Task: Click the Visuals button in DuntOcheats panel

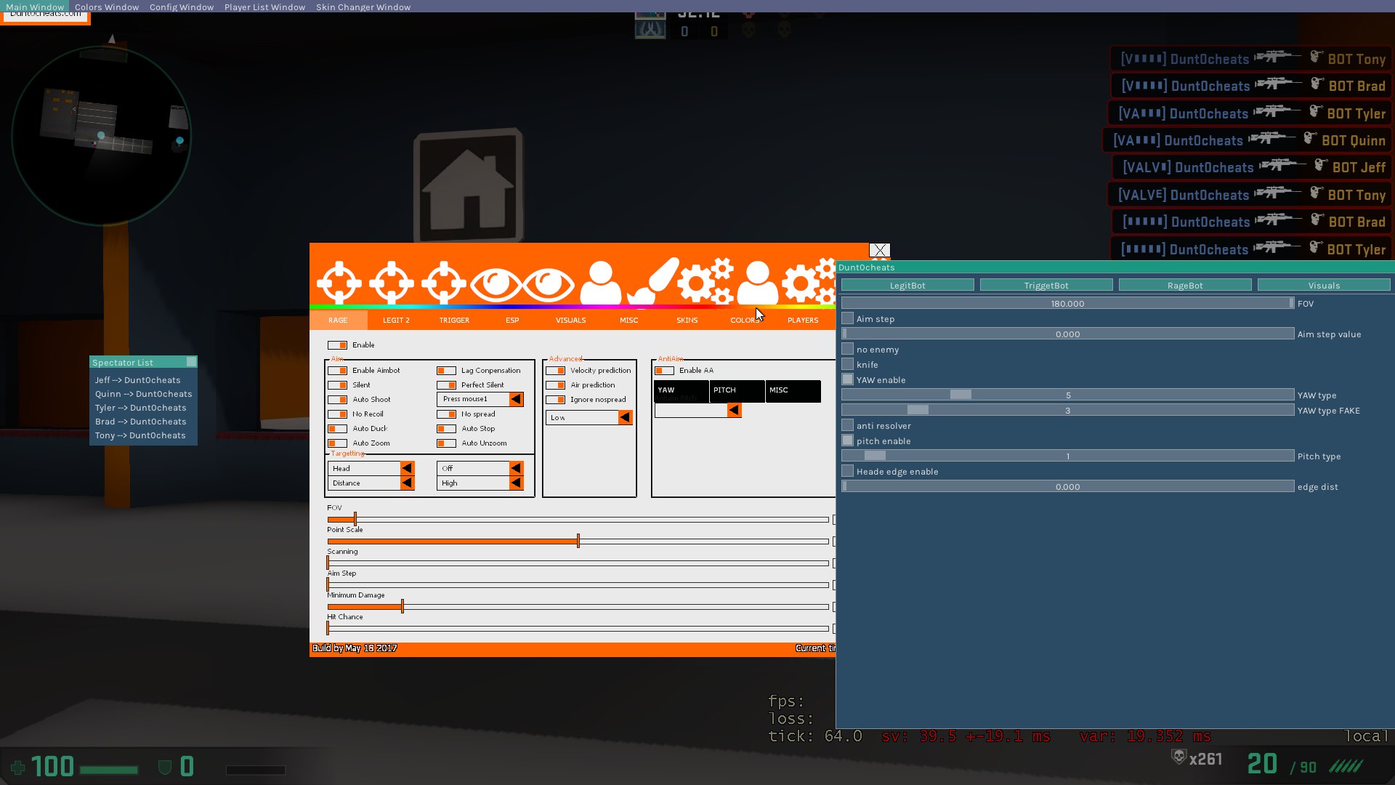Action: coord(1324,285)
